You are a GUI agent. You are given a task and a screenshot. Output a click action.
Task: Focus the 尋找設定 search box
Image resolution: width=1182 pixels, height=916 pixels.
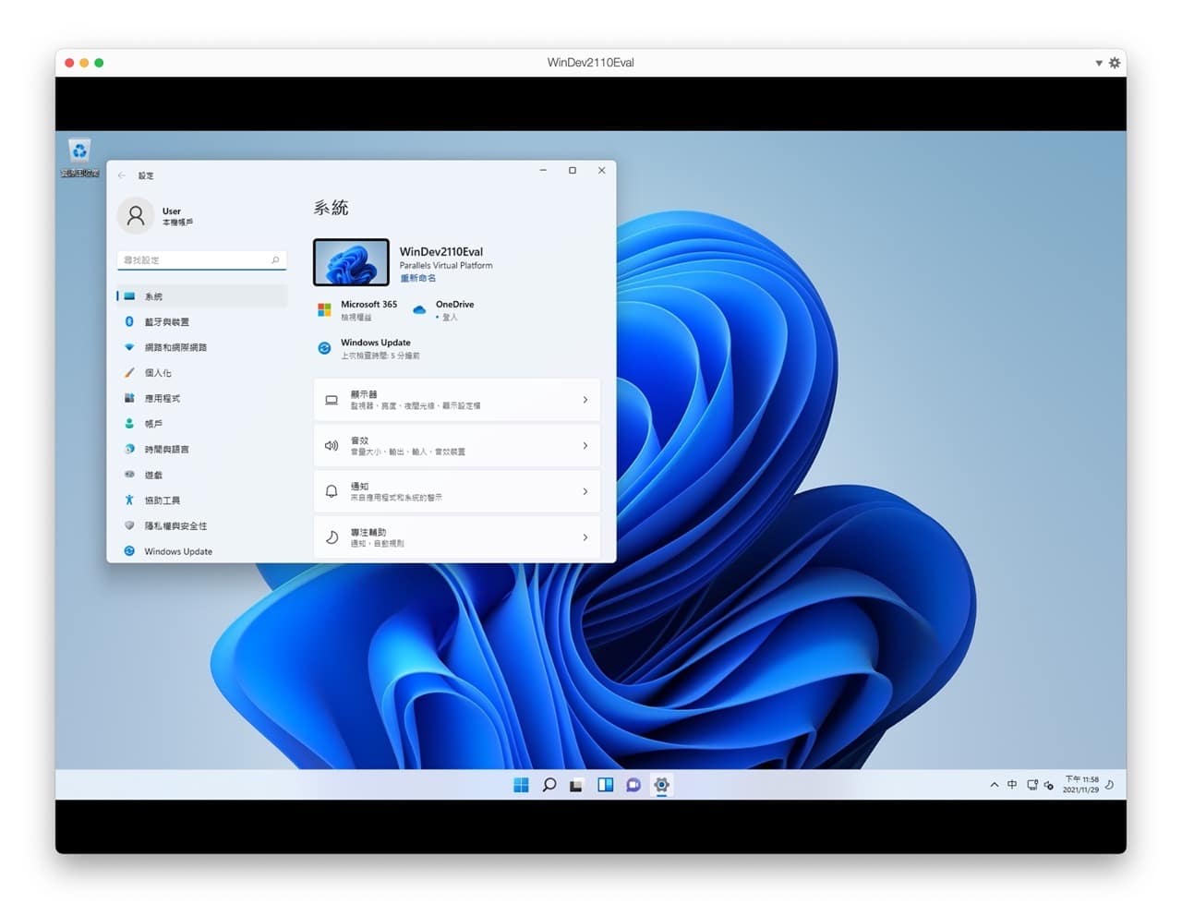(201, 260)
